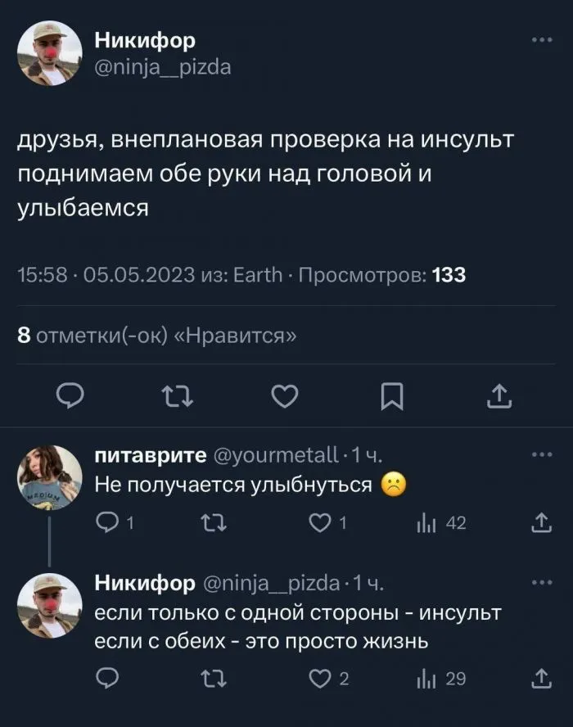The width and height of the screenshot is (573, 727).
Task: Reply to the main tweet by Никифор
Action: 73,397
